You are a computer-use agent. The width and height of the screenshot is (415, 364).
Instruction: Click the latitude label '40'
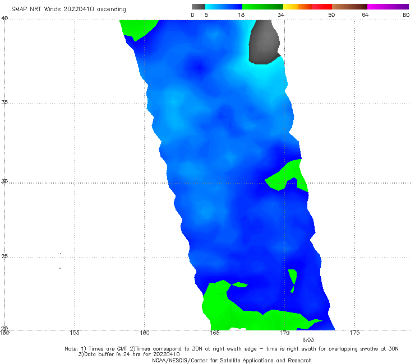4,18
